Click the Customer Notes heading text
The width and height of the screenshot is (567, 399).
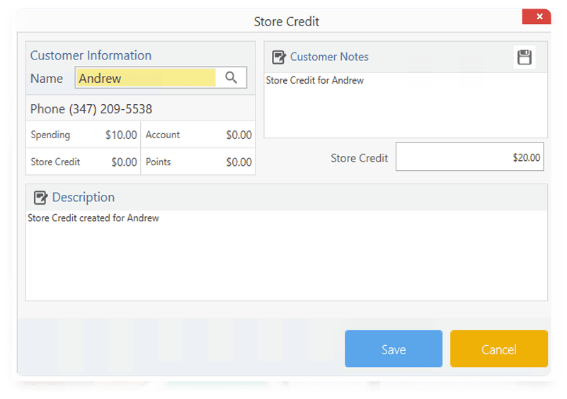tap(329, 57)
